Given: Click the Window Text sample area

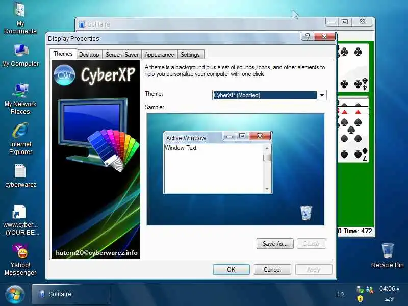Looking at the screenshot, I should point(214,168).
